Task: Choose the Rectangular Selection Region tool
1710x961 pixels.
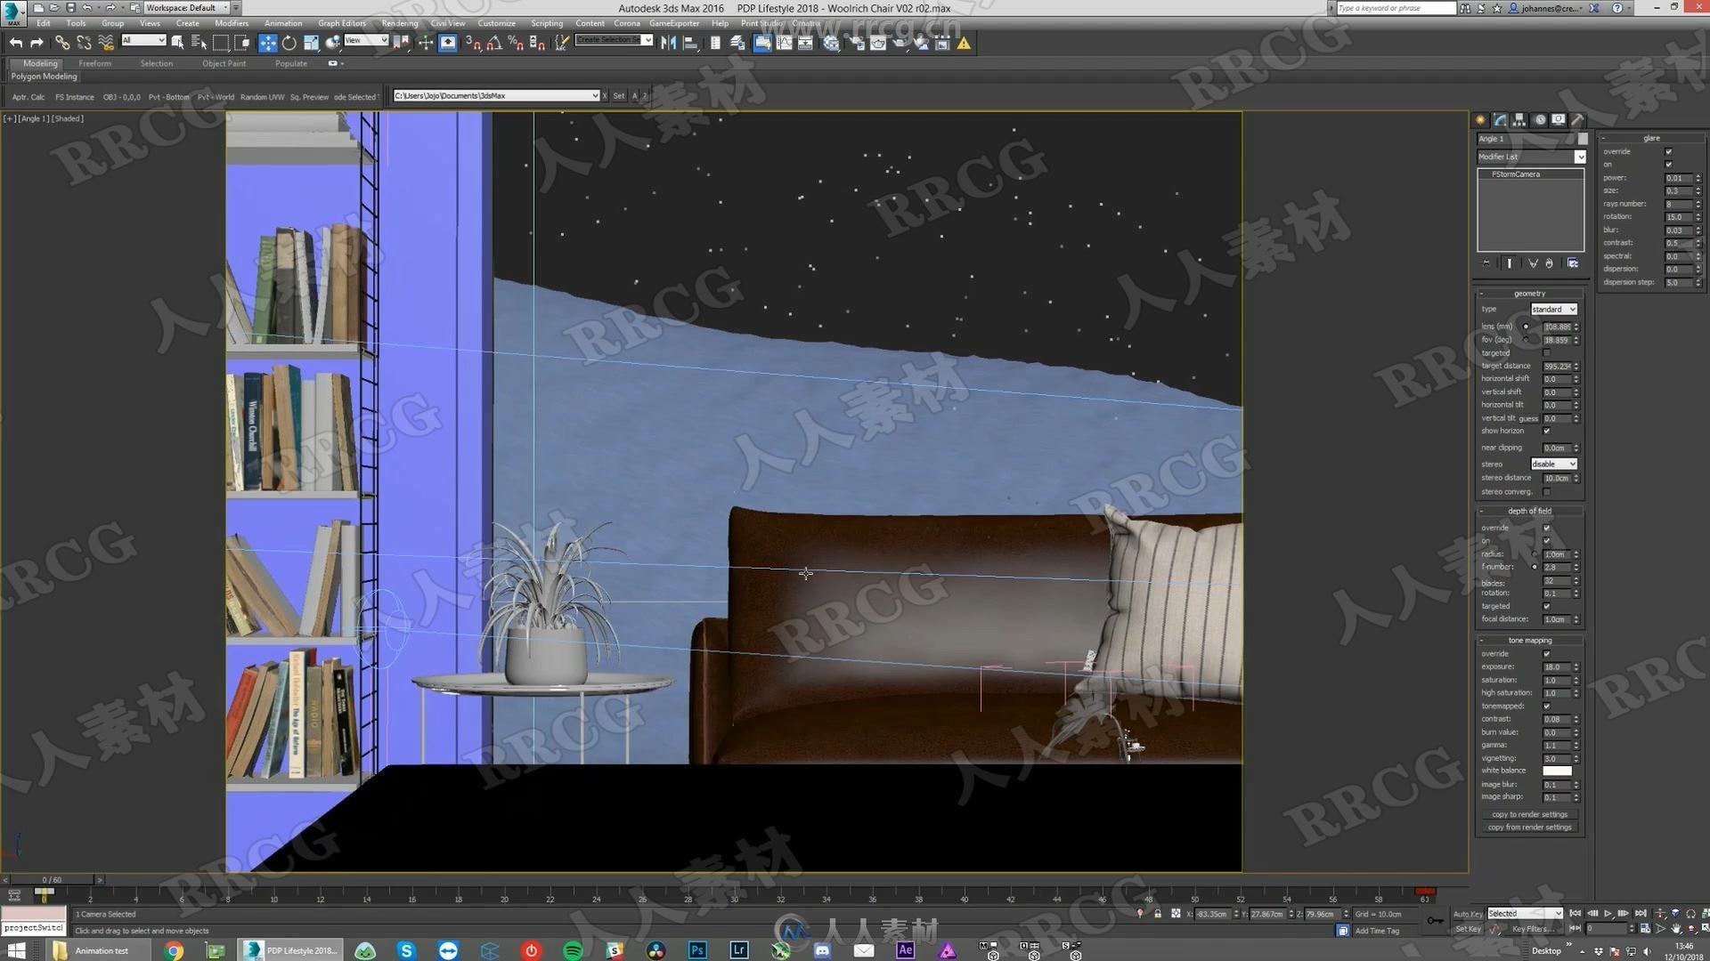Action: pos(220,43)
